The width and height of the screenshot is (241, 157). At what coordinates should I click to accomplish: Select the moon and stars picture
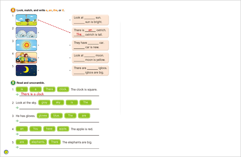(26, 71)
